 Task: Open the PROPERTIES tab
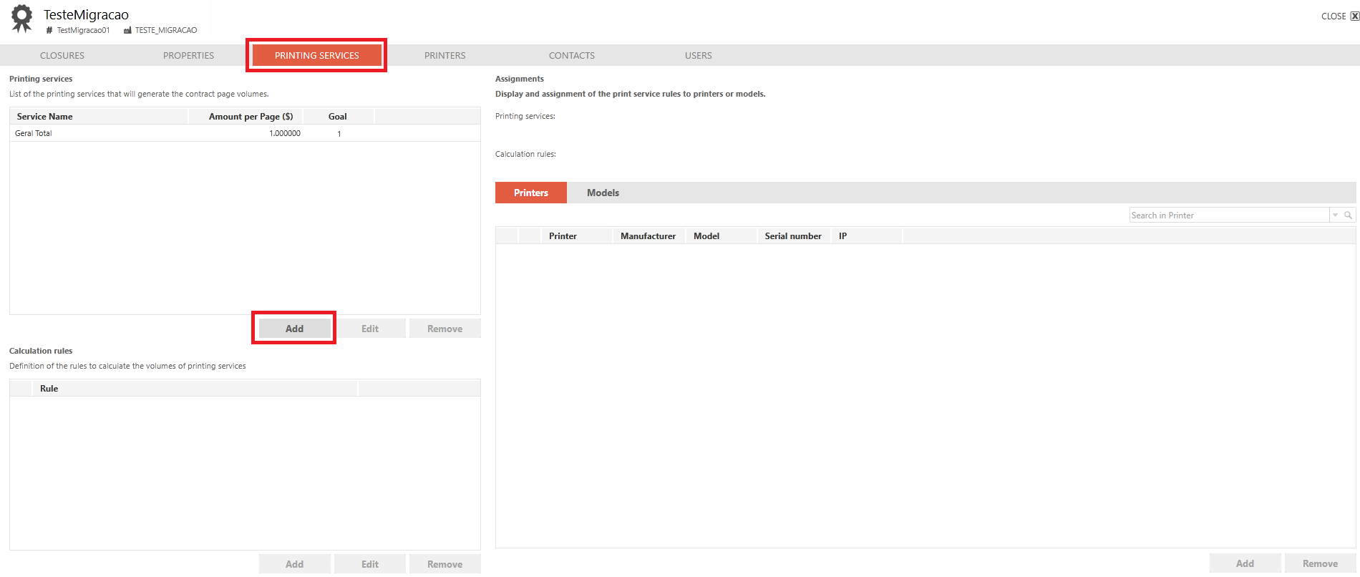[188, 55]
